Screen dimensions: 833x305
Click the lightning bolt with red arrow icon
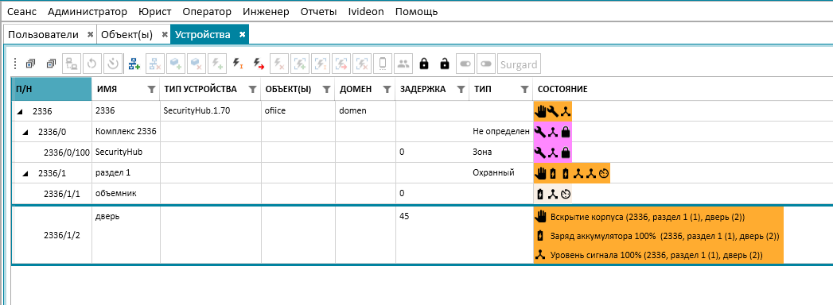tap(259, 64)
